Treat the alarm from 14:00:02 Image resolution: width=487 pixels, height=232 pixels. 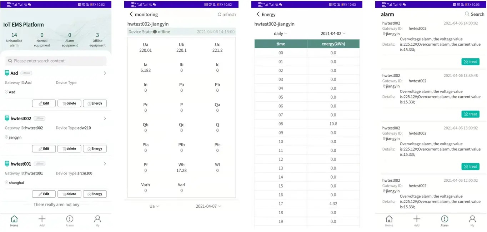[x=470, y=62]
